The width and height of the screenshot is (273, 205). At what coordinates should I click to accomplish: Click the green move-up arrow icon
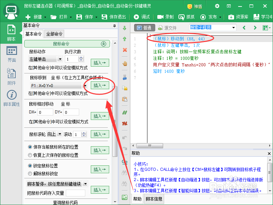[125, 39]
